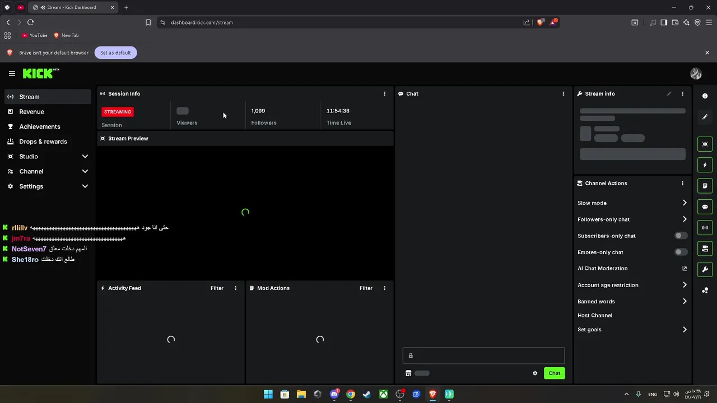This screenshot has width=717, height=403.
Task: Click Brave Shields icon in address bar
Action: [x=540, y=22]
